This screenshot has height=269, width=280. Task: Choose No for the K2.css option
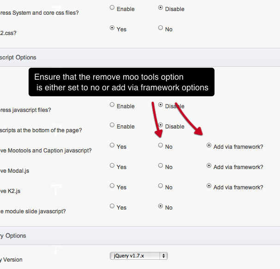pyautogui.click(x=161, y=28)
